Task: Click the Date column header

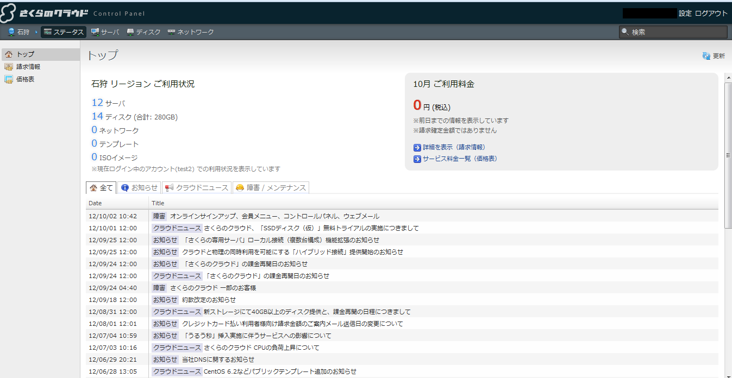Action: (x=117, y=203)
